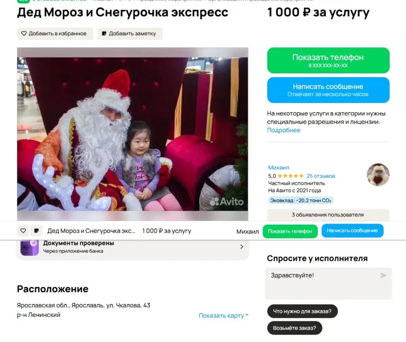View 3 listings from this user

328,215
